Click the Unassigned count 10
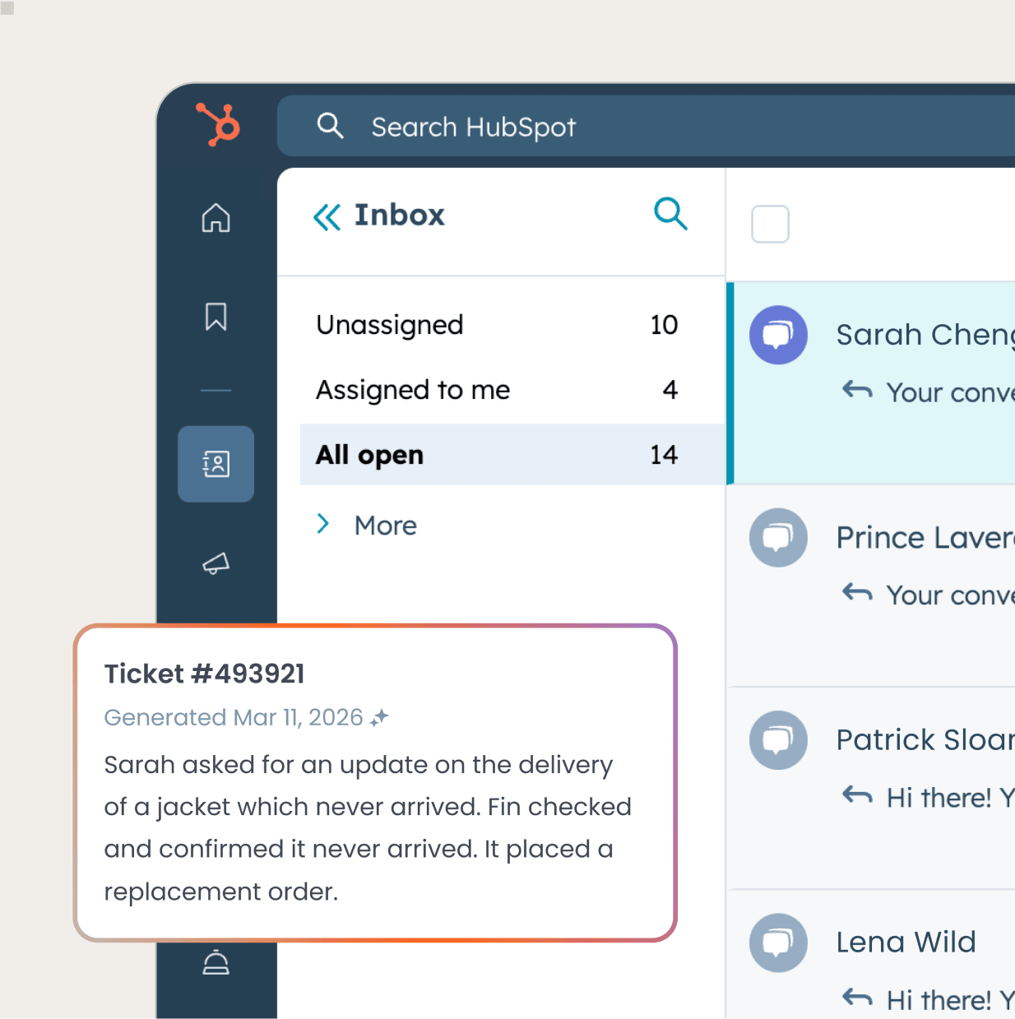The height and width of the screenshot is (1019, 1015). pyautogui.click(x=664, y=325)
